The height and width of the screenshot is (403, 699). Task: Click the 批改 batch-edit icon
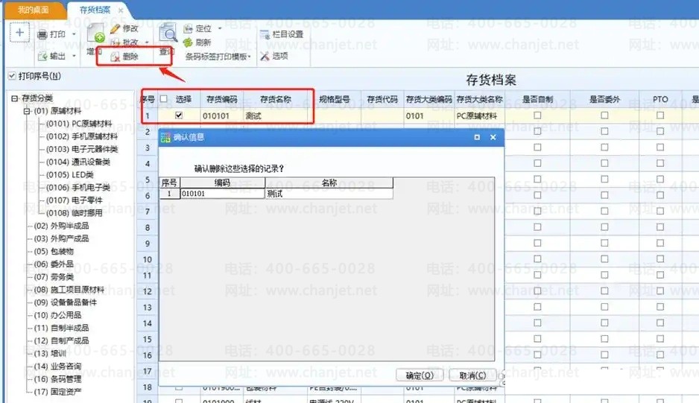point(115,42)
